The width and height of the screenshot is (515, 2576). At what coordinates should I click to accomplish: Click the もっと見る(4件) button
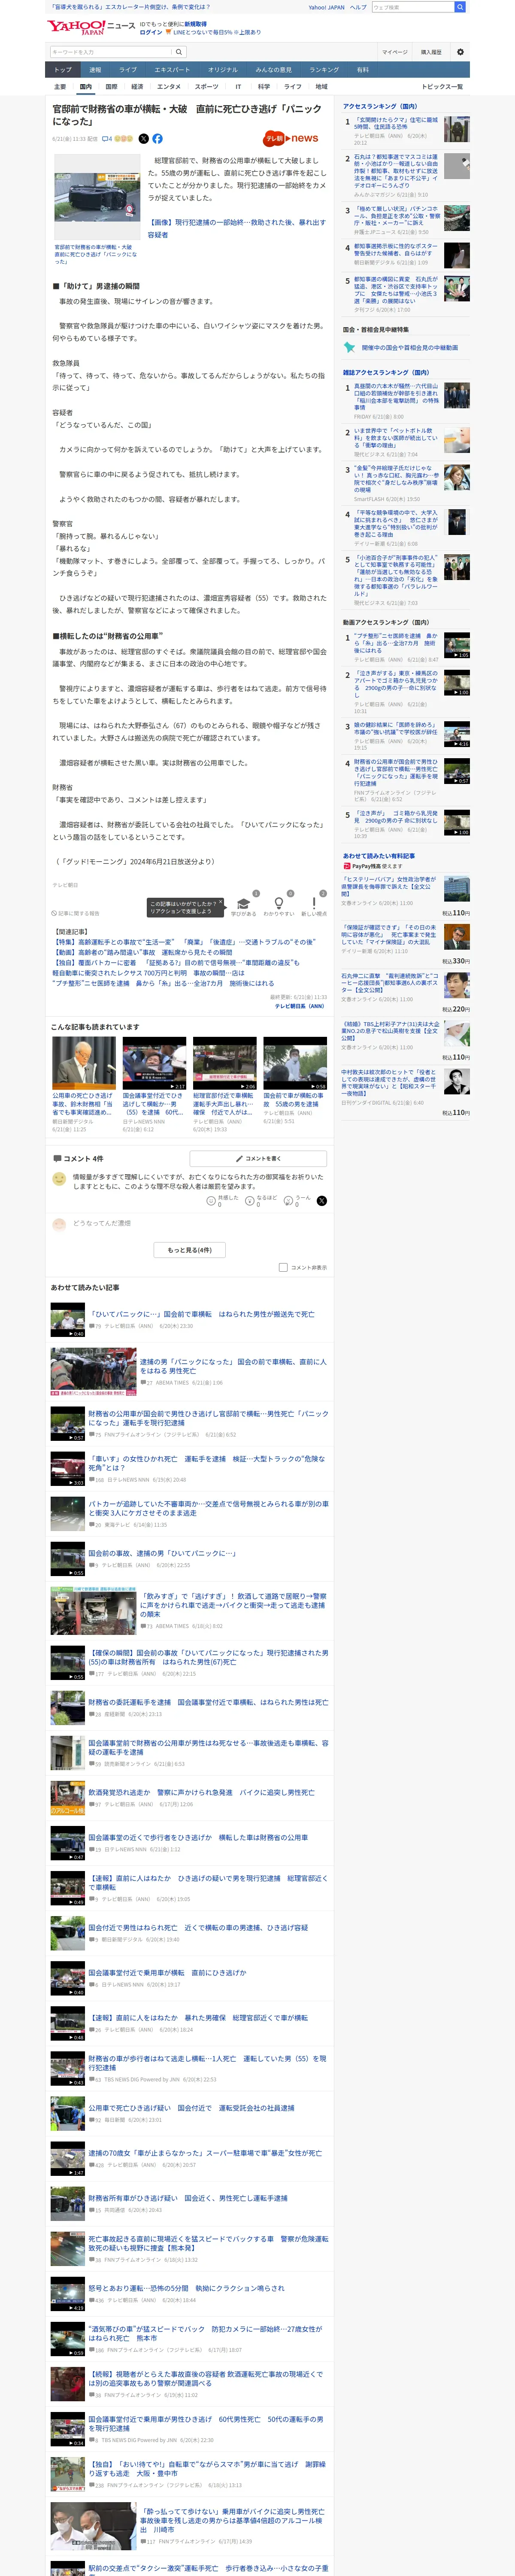[190, 1250]
